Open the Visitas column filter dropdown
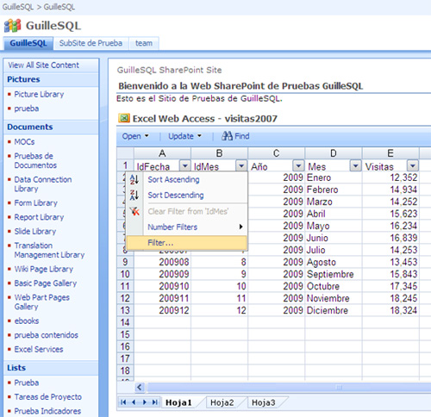The height and width of the screenshot is (417, 431). point(413,165)
